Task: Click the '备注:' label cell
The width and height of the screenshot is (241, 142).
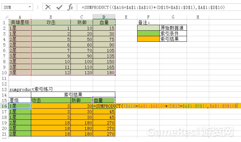Action: click(x=148, y=22)
